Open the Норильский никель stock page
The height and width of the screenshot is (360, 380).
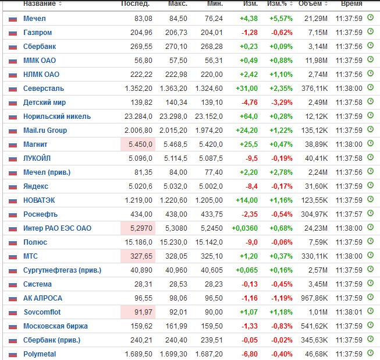click(x=57, y=117)
